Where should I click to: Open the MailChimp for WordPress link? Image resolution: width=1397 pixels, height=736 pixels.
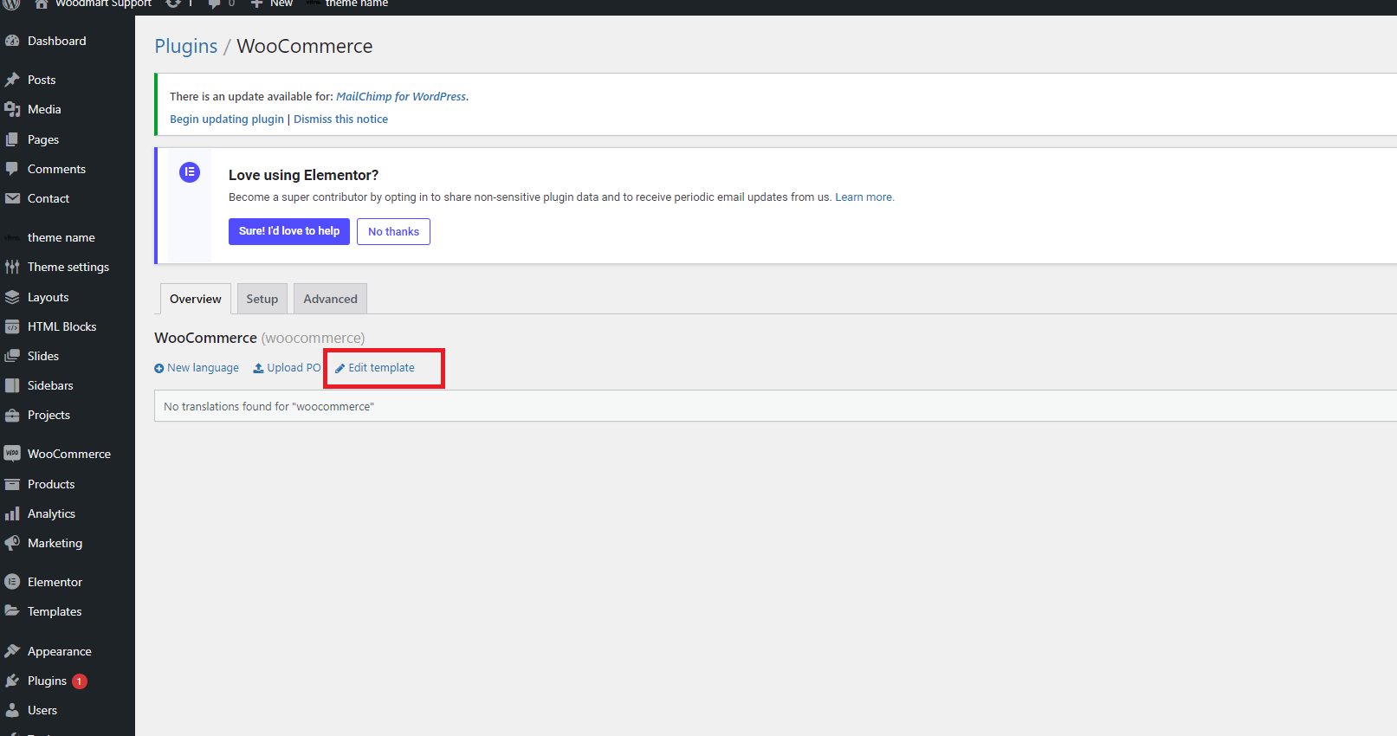[401, 96]
